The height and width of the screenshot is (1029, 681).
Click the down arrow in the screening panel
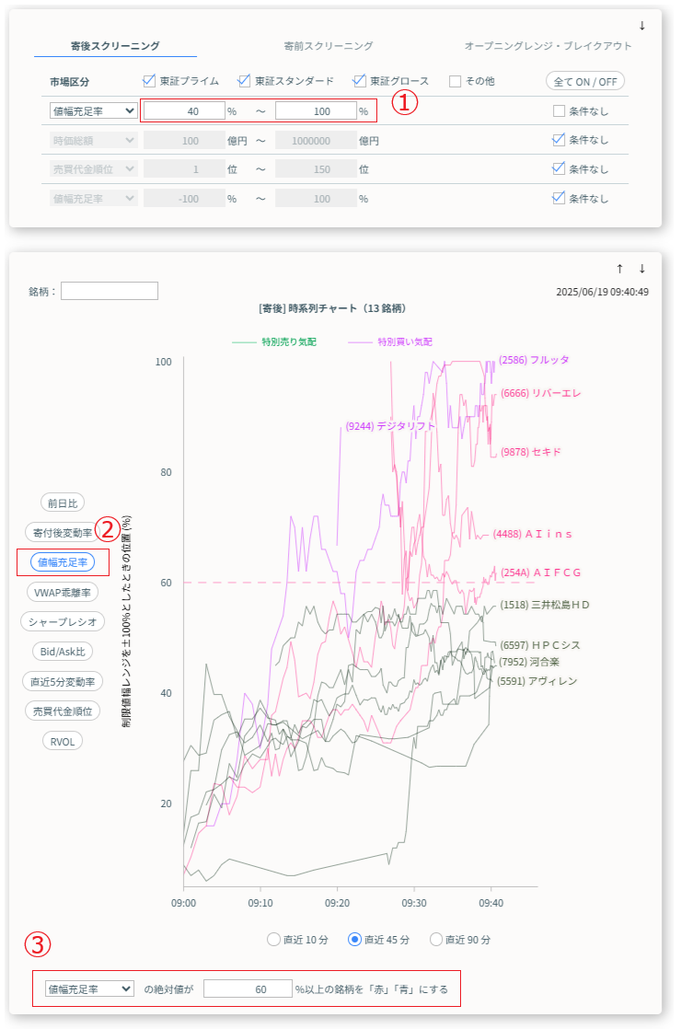pyautogui.click(x=641, y=25)
